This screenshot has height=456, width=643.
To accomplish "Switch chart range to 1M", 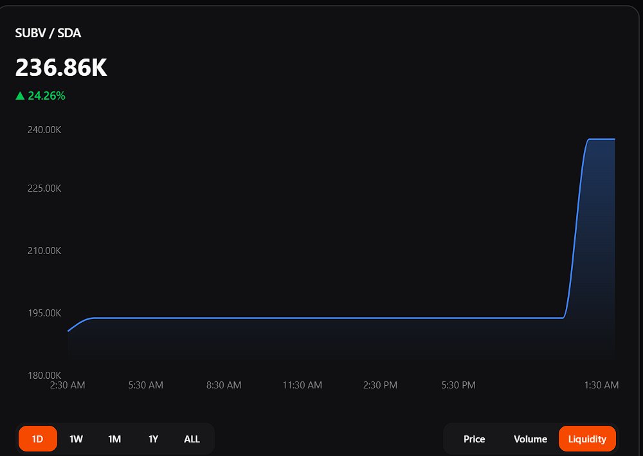I will tap(114, 439).
